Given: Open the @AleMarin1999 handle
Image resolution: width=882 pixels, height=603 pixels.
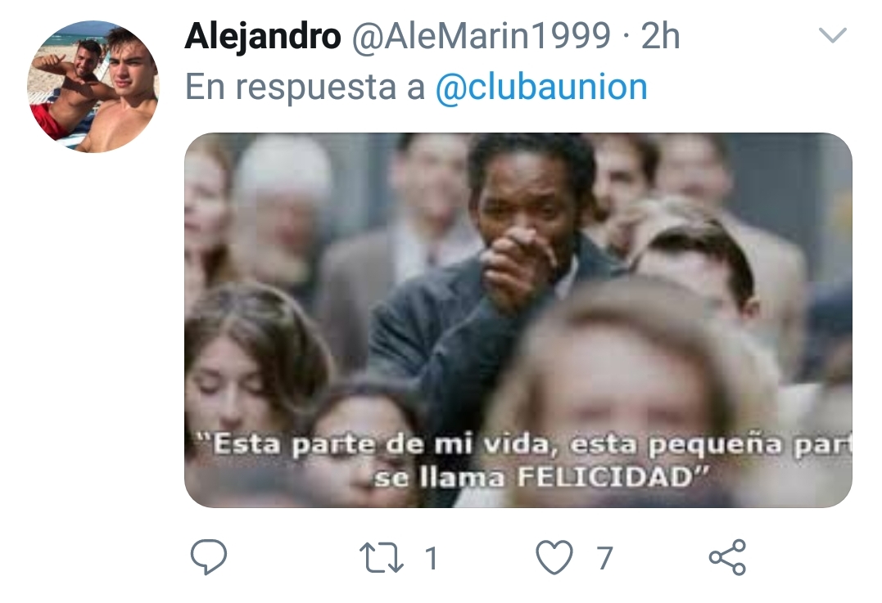Looking at the screenshot, I should click(x=481, y=36).
